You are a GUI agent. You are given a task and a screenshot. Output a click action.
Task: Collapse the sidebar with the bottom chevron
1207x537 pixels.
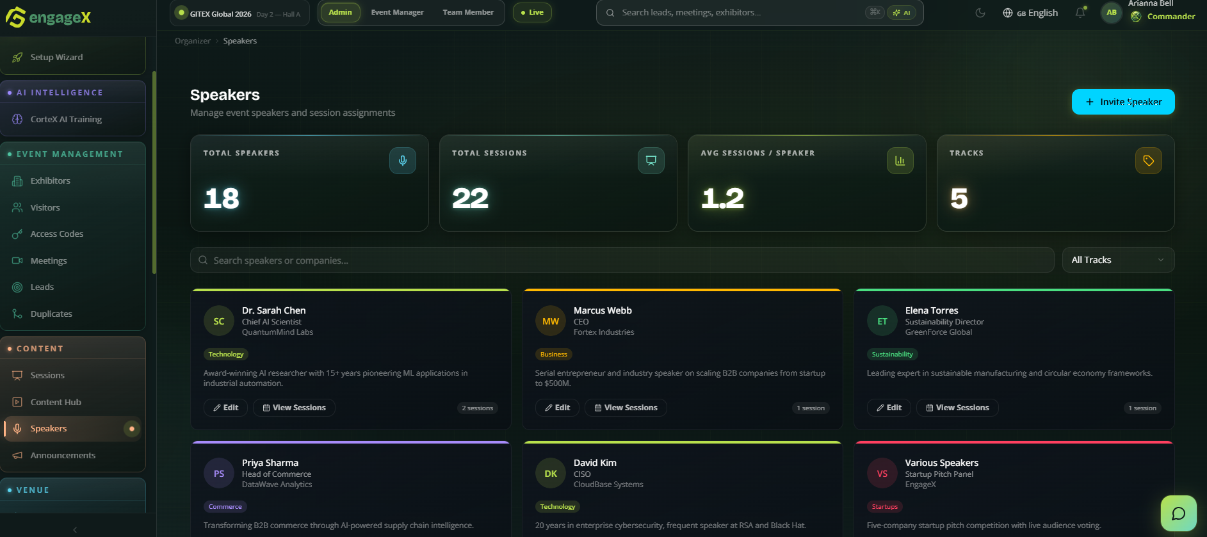[75, 529]
